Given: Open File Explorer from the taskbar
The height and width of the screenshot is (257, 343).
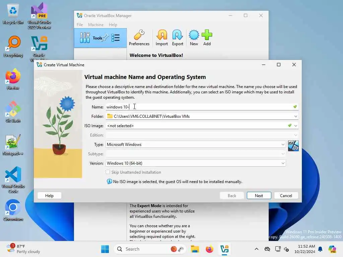Looking at the screenshot, I should point(195,249).
